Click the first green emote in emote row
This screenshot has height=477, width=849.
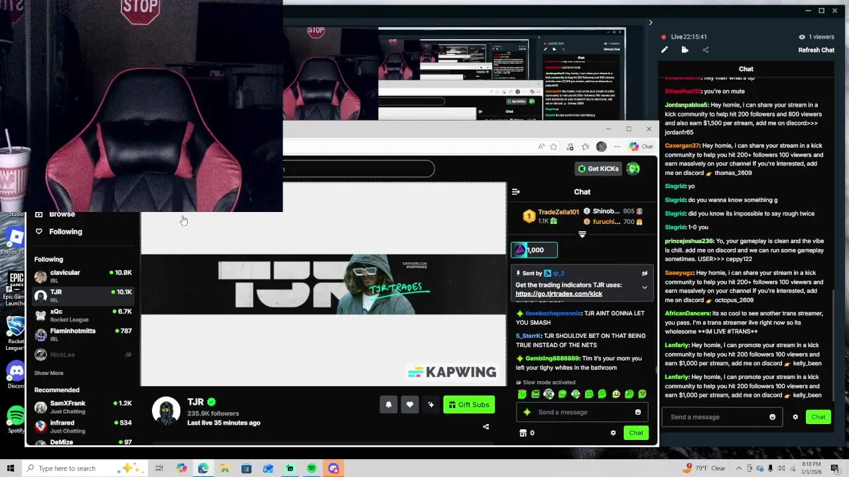pos(522,394)
